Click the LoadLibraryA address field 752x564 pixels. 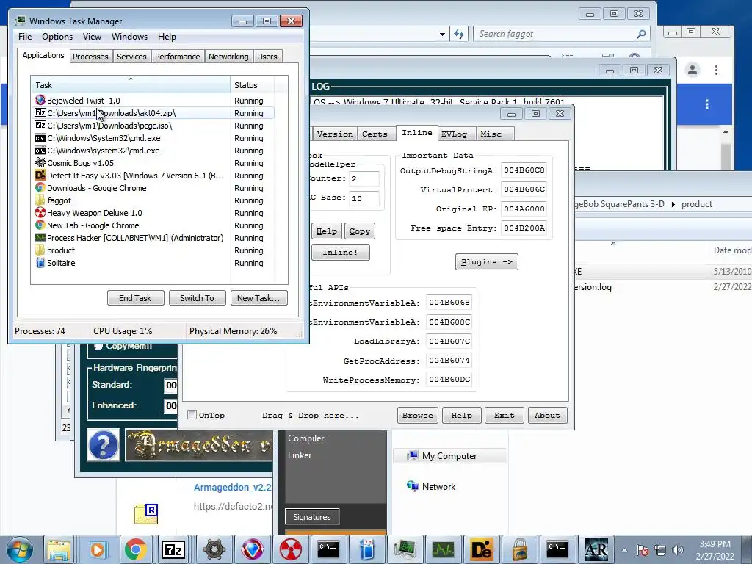pyautogui.click(x=449, y=341)
